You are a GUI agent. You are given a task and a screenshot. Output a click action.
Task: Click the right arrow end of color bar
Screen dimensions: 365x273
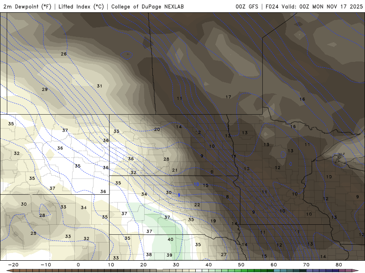[x=356, y=271]
